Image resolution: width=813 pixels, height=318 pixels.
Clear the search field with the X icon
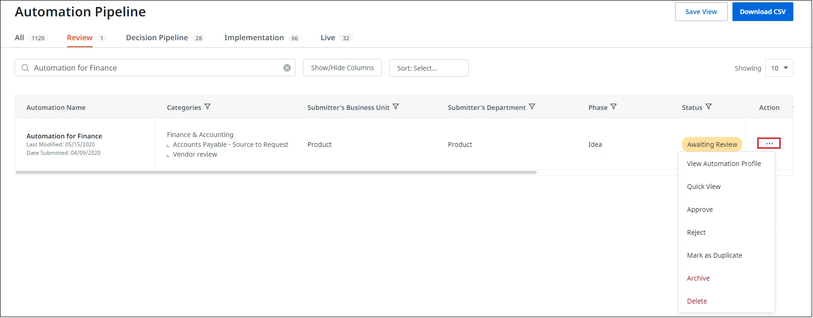tap(287, 68)
